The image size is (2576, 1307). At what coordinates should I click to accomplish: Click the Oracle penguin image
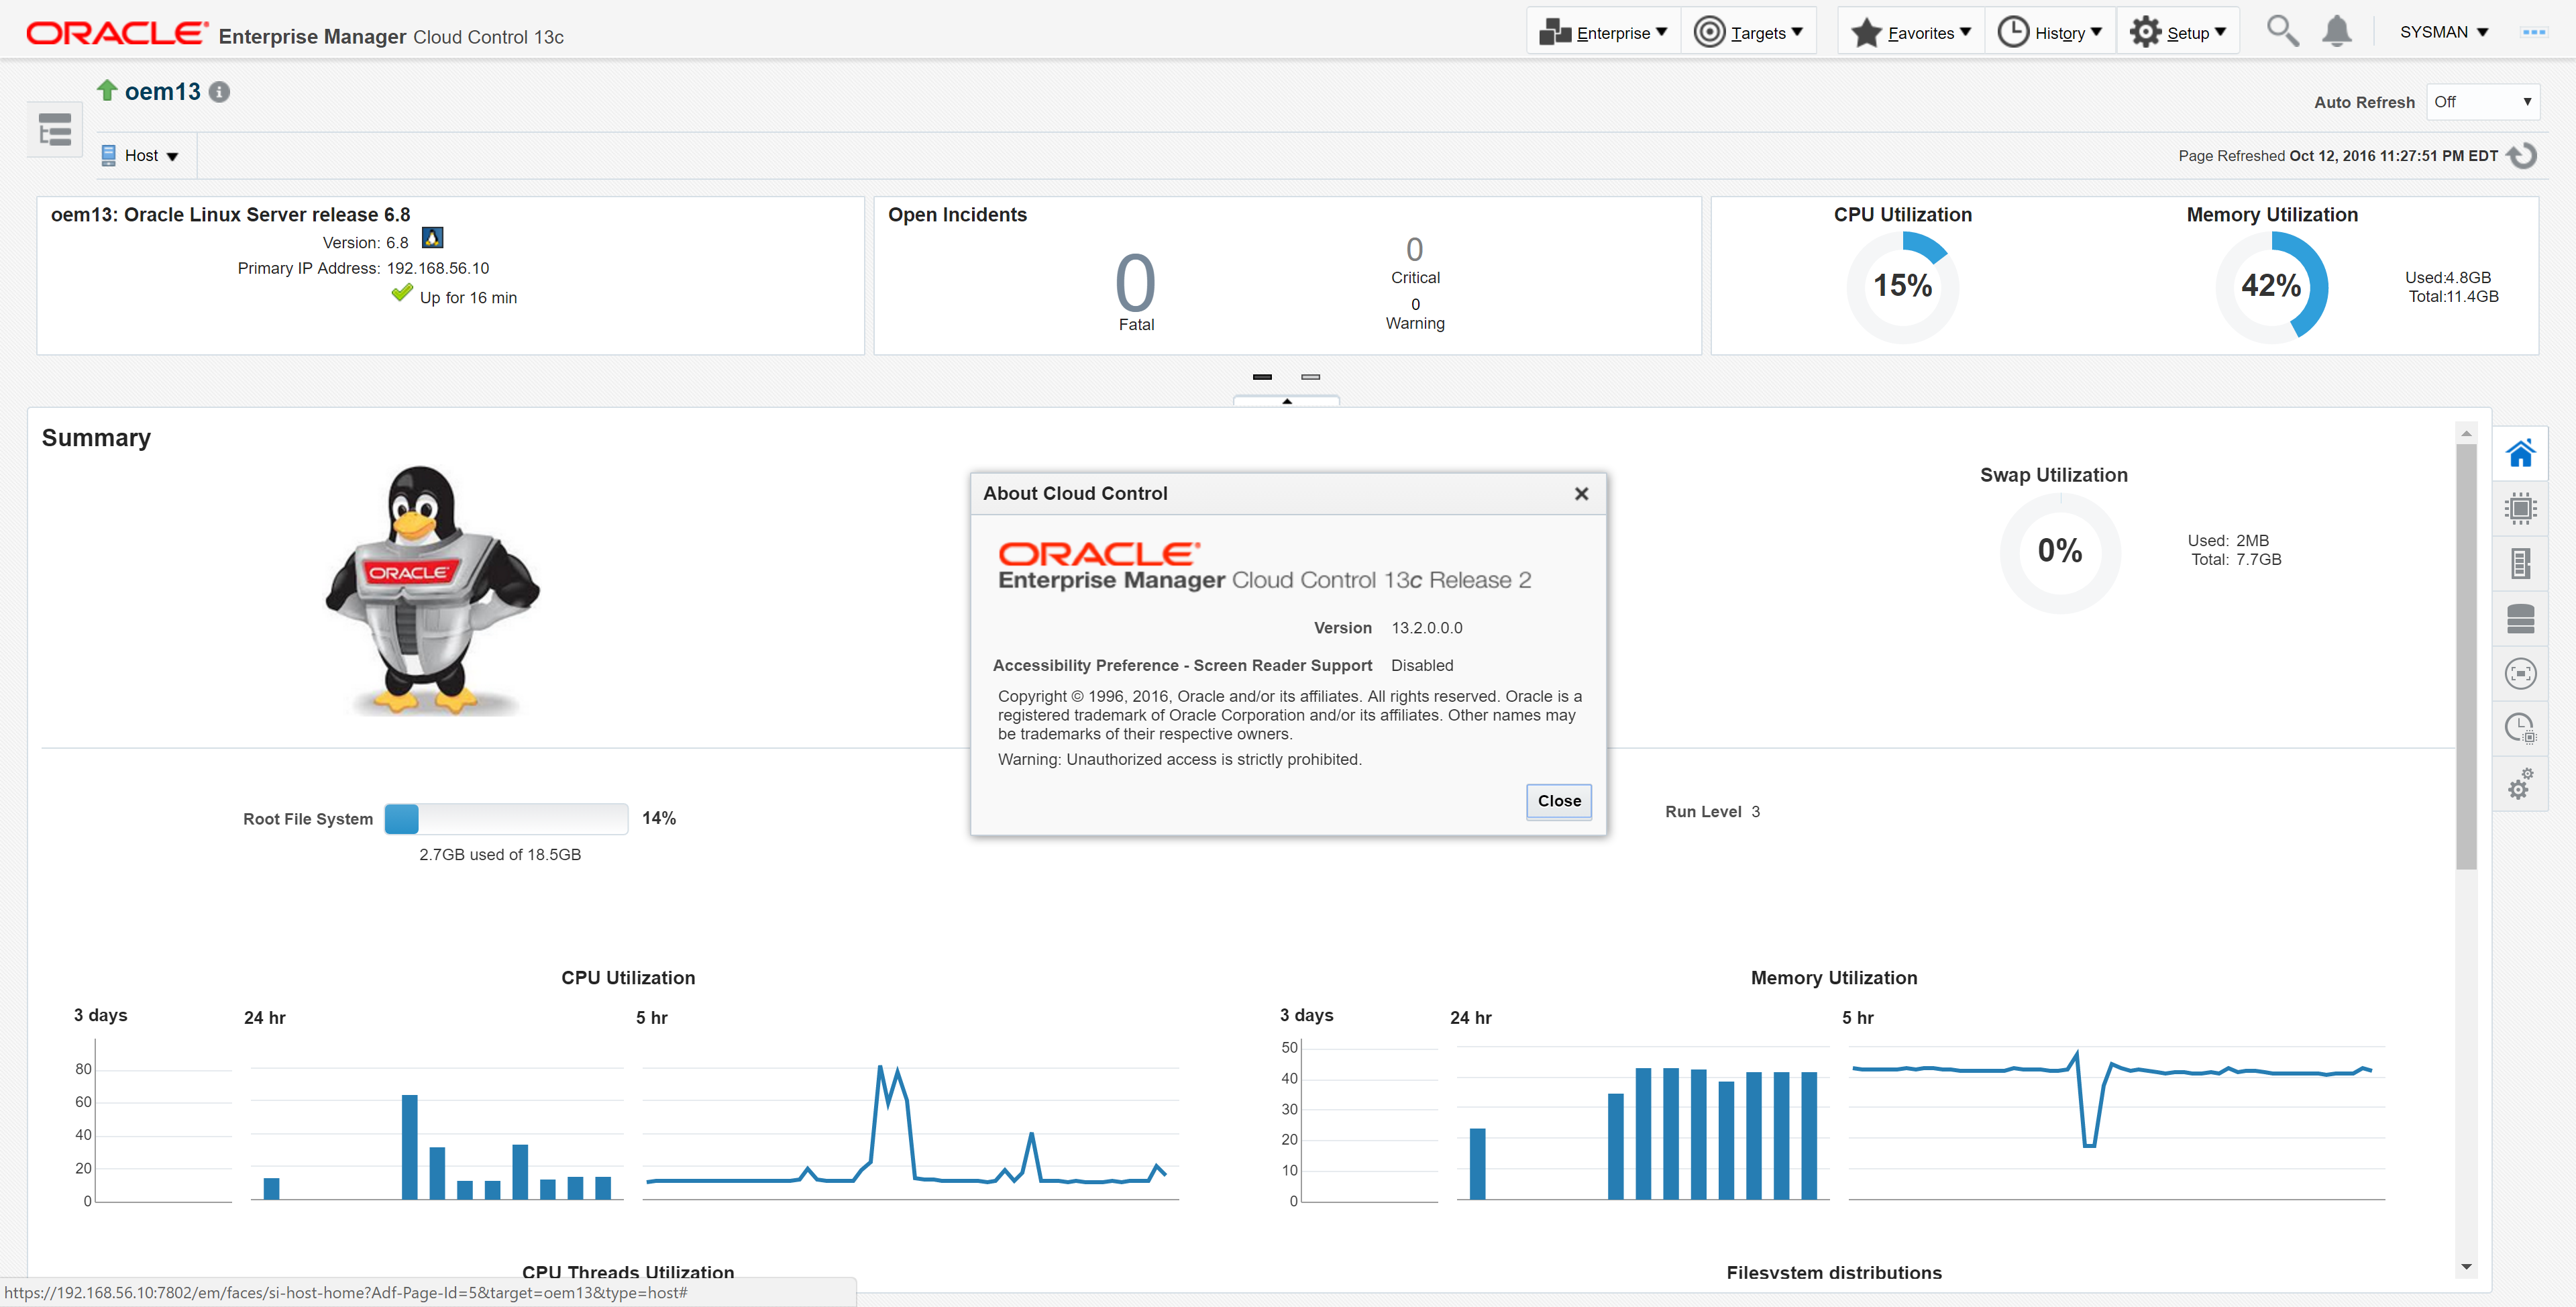[432, 590]
